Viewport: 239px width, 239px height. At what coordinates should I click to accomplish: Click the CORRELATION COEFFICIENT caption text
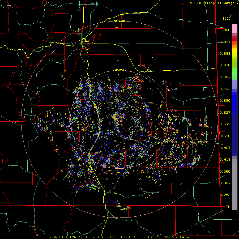click(78, 237)
